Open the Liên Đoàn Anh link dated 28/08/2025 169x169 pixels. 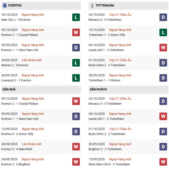(x=32, y=144)
